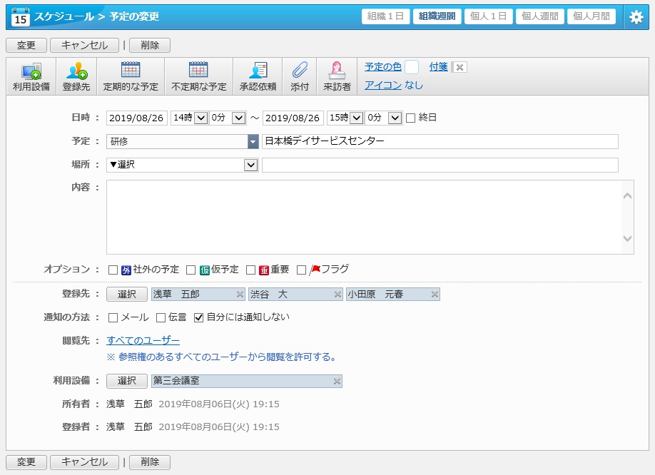The height and width of the screenshot is (475, 655).
Task: Open start minute 0分 dropdown
Action: click(x=227, y=118)
